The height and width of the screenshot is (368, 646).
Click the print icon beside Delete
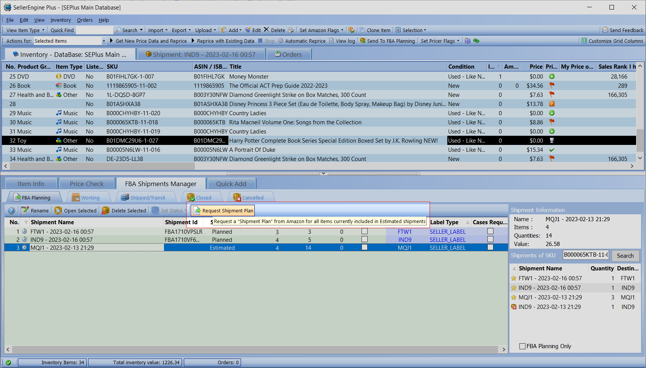pyautogui.click(x=291, y=30)
